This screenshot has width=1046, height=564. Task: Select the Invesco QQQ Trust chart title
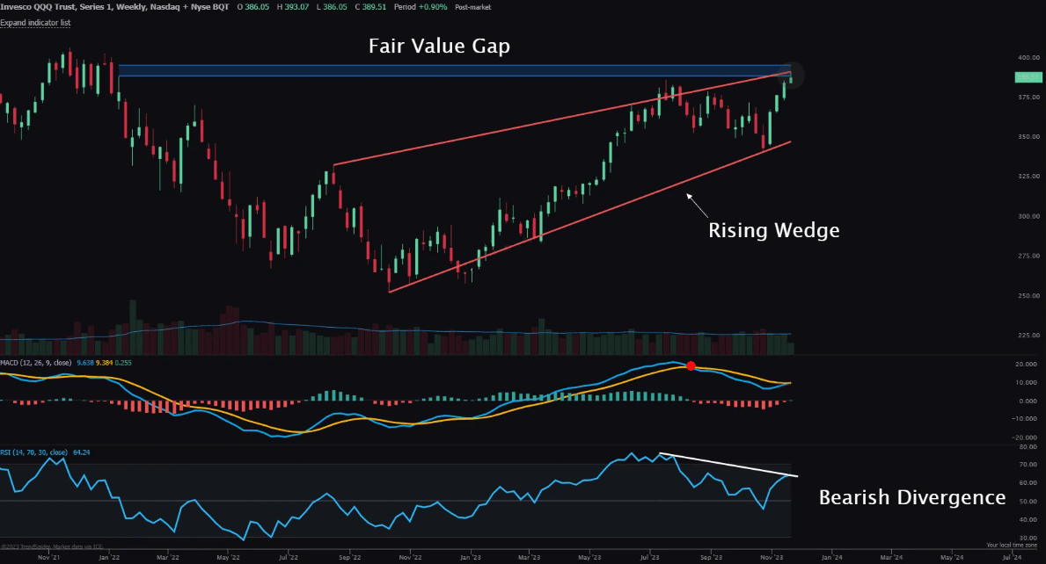point(114,7)
